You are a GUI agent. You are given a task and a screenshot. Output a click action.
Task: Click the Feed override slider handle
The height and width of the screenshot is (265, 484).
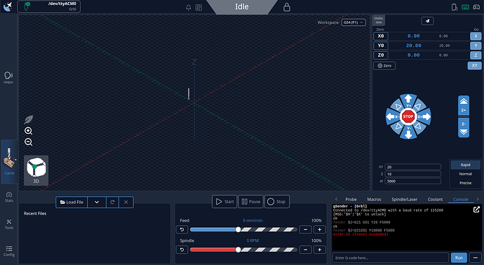(x=238, y=229)
